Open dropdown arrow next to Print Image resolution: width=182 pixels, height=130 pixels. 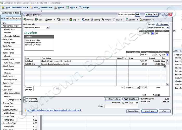click(x=55, y=19)
